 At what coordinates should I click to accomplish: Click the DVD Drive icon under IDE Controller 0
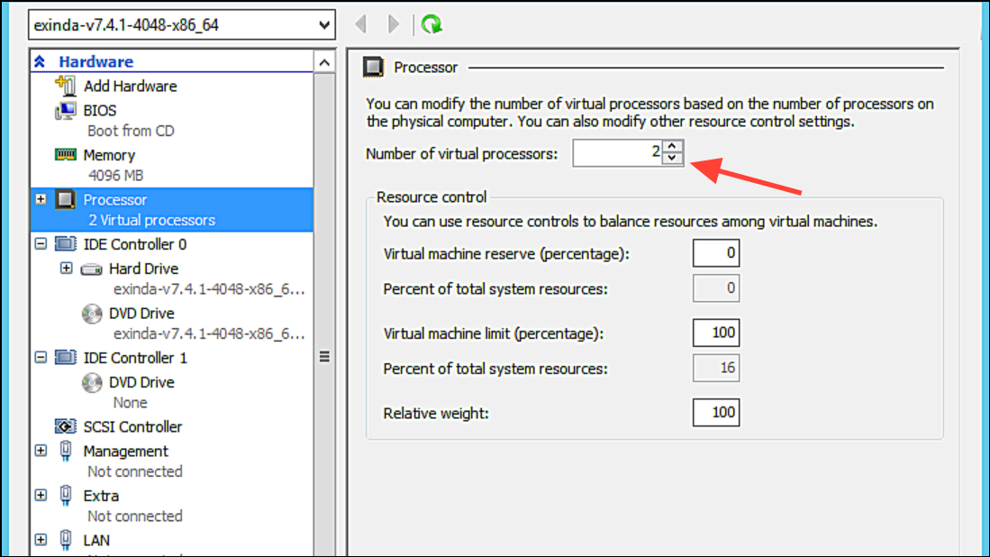[x=92, y=314]
